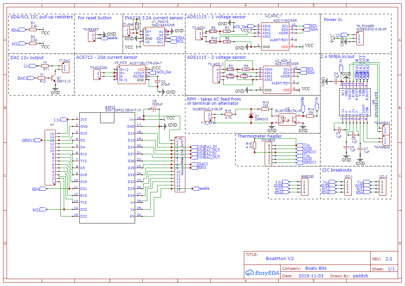The image size is (405, 286).
Task: Select the EL357N optocoupler U2 symbol
Action: tap(287, 119)
